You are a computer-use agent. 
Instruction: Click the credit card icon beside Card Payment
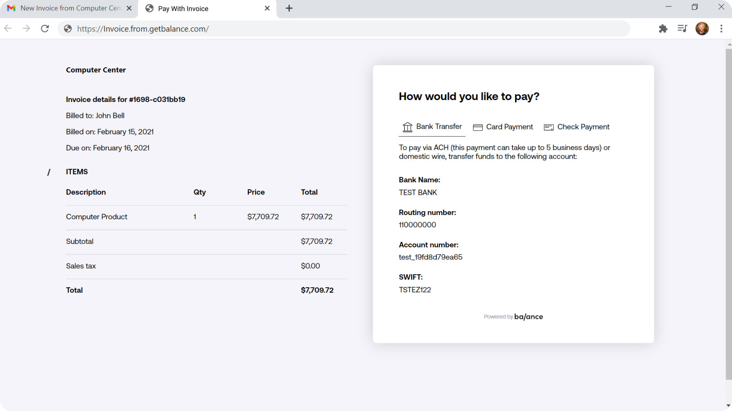(x=477, y=127)
